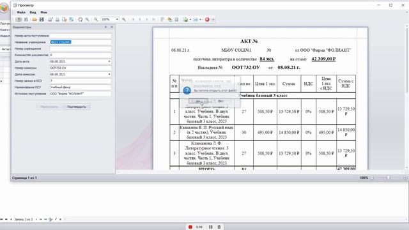Open Page Setup from toolbar

click(x=65, y=19)
